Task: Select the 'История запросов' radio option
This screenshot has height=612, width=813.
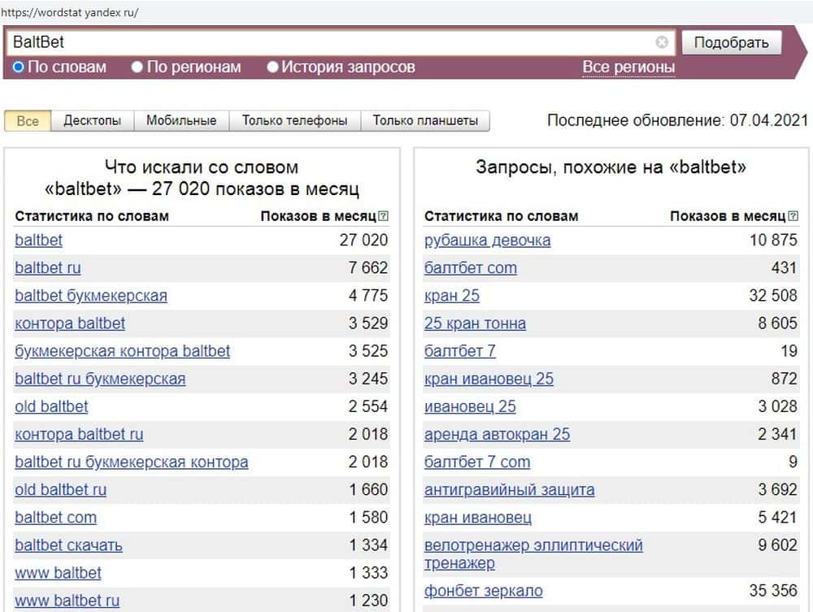Action: 272,67
